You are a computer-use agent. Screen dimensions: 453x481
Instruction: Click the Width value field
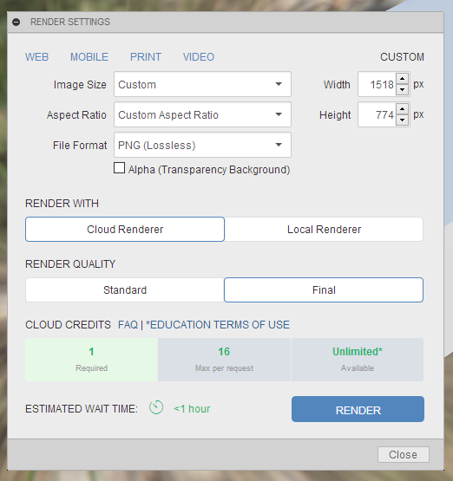pyautogui.click(x=377, y=84)
